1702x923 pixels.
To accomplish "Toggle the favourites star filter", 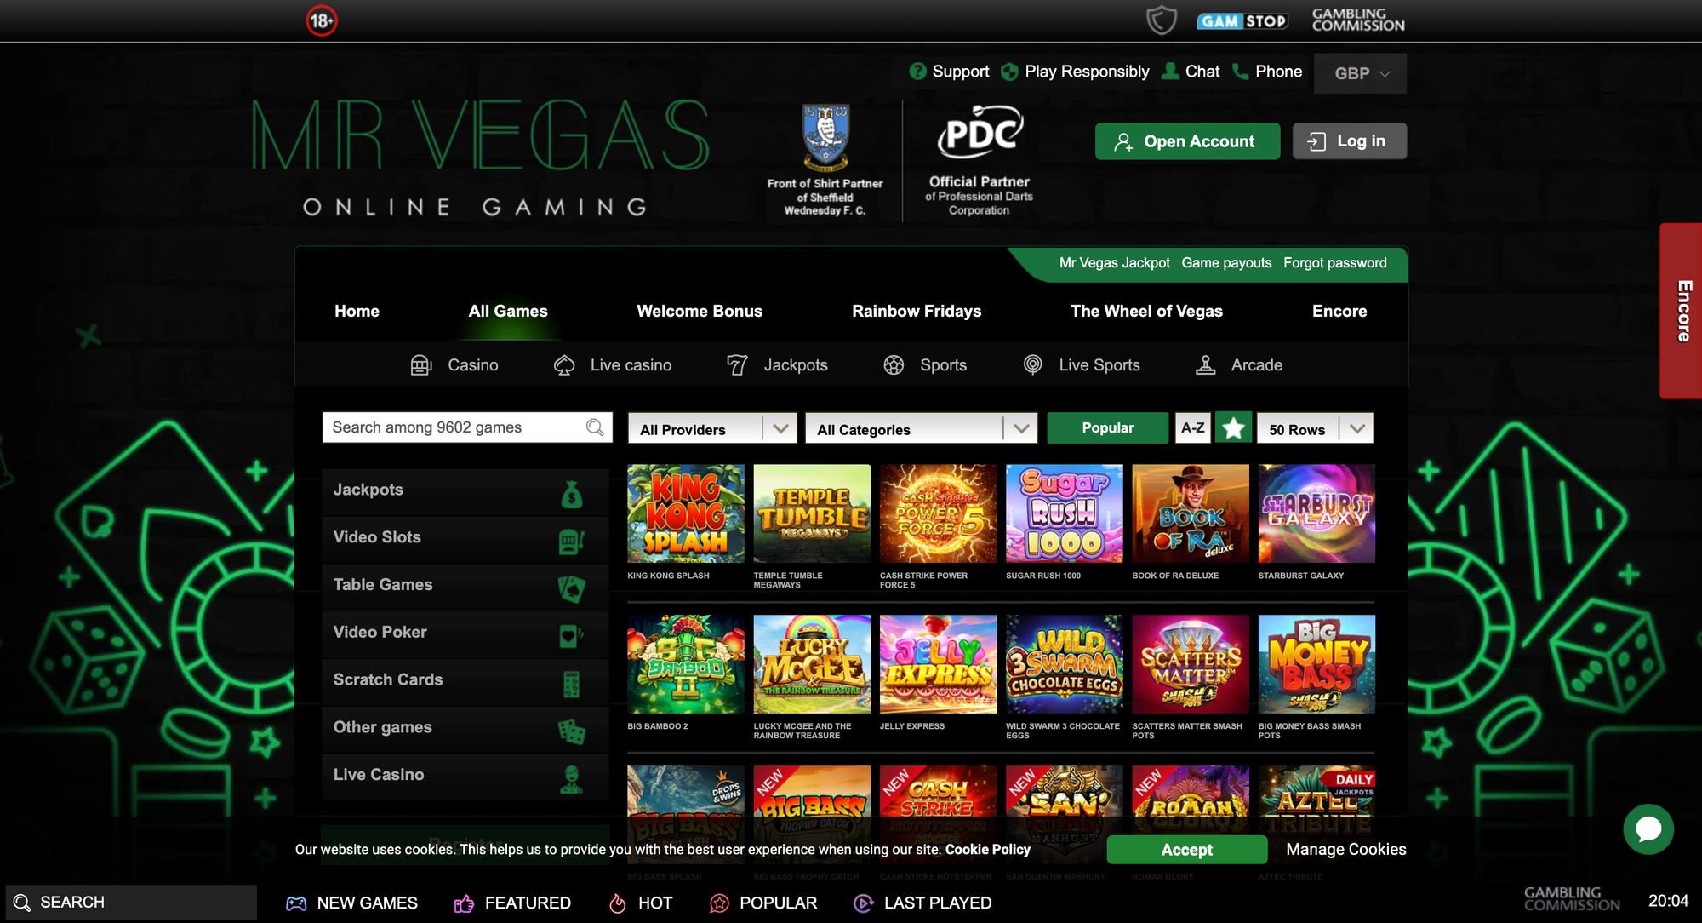I will tap(1233, 427).
